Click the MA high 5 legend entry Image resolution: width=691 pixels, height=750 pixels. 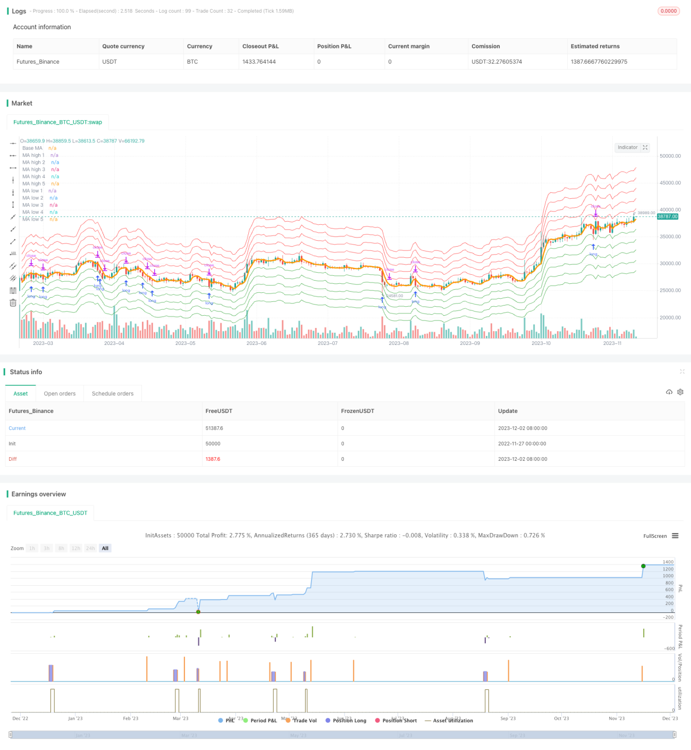point(40,183)
